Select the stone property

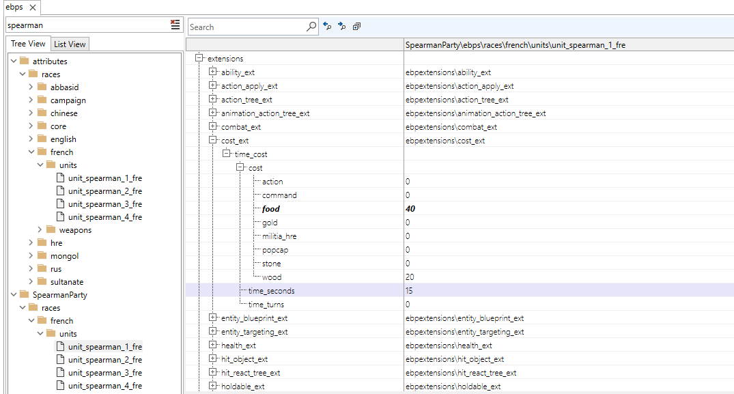[272, 264]
